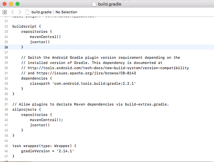
Task: Open the related items grid menu
Action: (5, 12)
